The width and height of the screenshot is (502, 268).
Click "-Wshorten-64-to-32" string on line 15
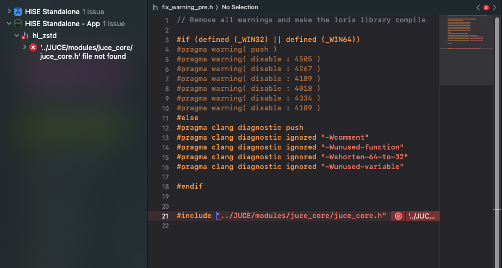pyautogui.click(x=364, y=157)
